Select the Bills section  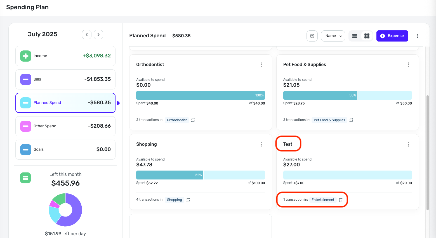tap(65, 79)
